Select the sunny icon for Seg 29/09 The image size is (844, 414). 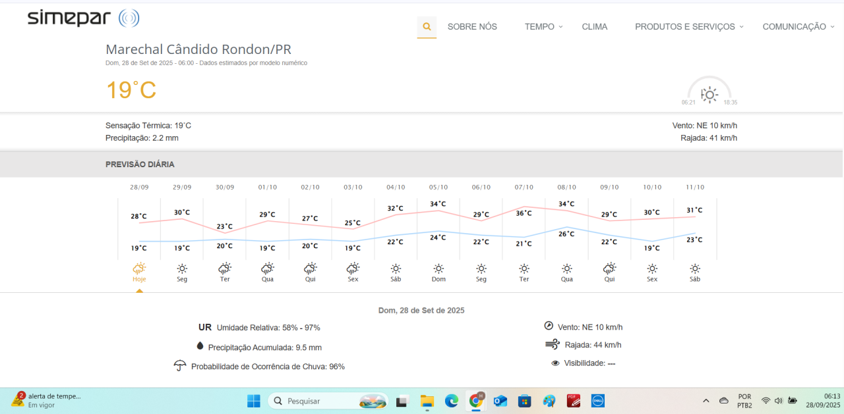coord(182,269)
